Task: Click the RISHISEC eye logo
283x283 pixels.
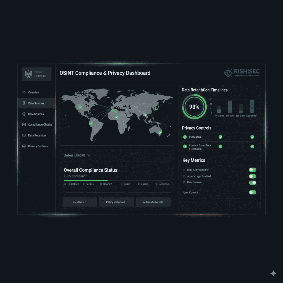Action: (x=228, y=73)
